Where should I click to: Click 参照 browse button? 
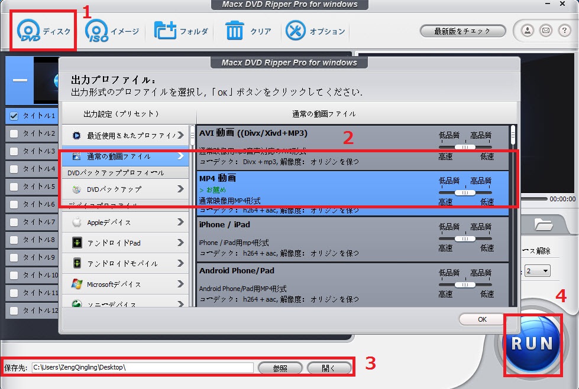click(x=280, y=368)
